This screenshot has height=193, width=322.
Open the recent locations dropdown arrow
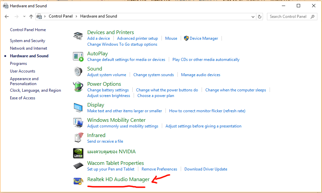24,17
